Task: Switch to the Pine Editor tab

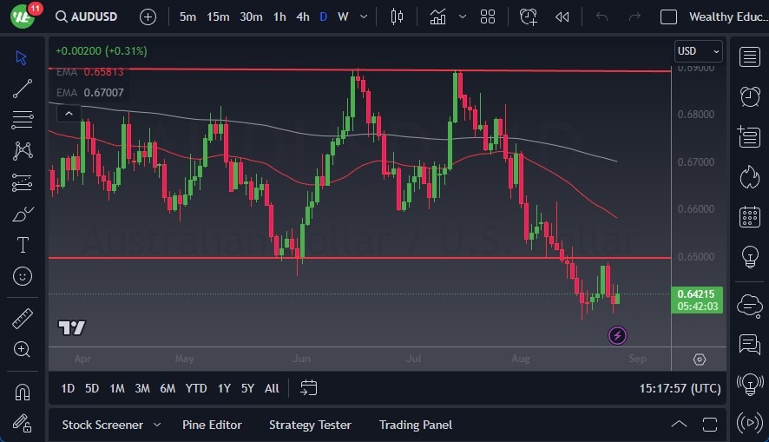Action: 212,425
